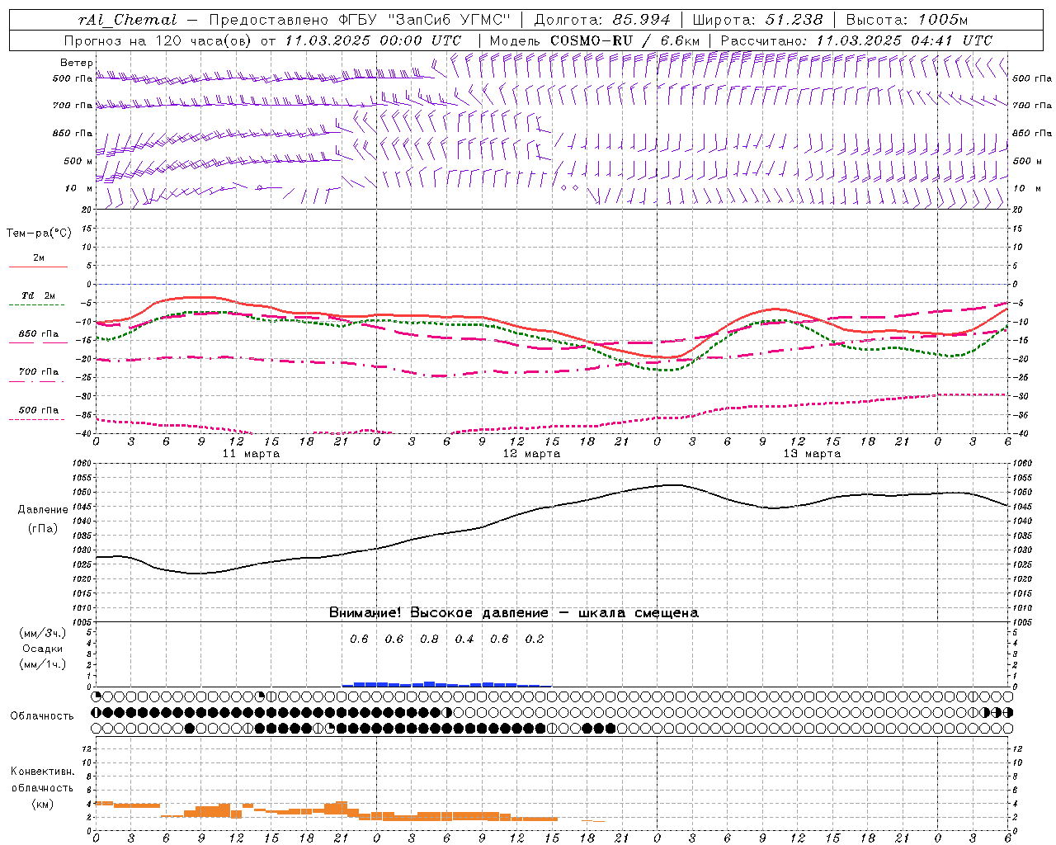Select the Тем-ра(°C) axis title

click(39, 234)
